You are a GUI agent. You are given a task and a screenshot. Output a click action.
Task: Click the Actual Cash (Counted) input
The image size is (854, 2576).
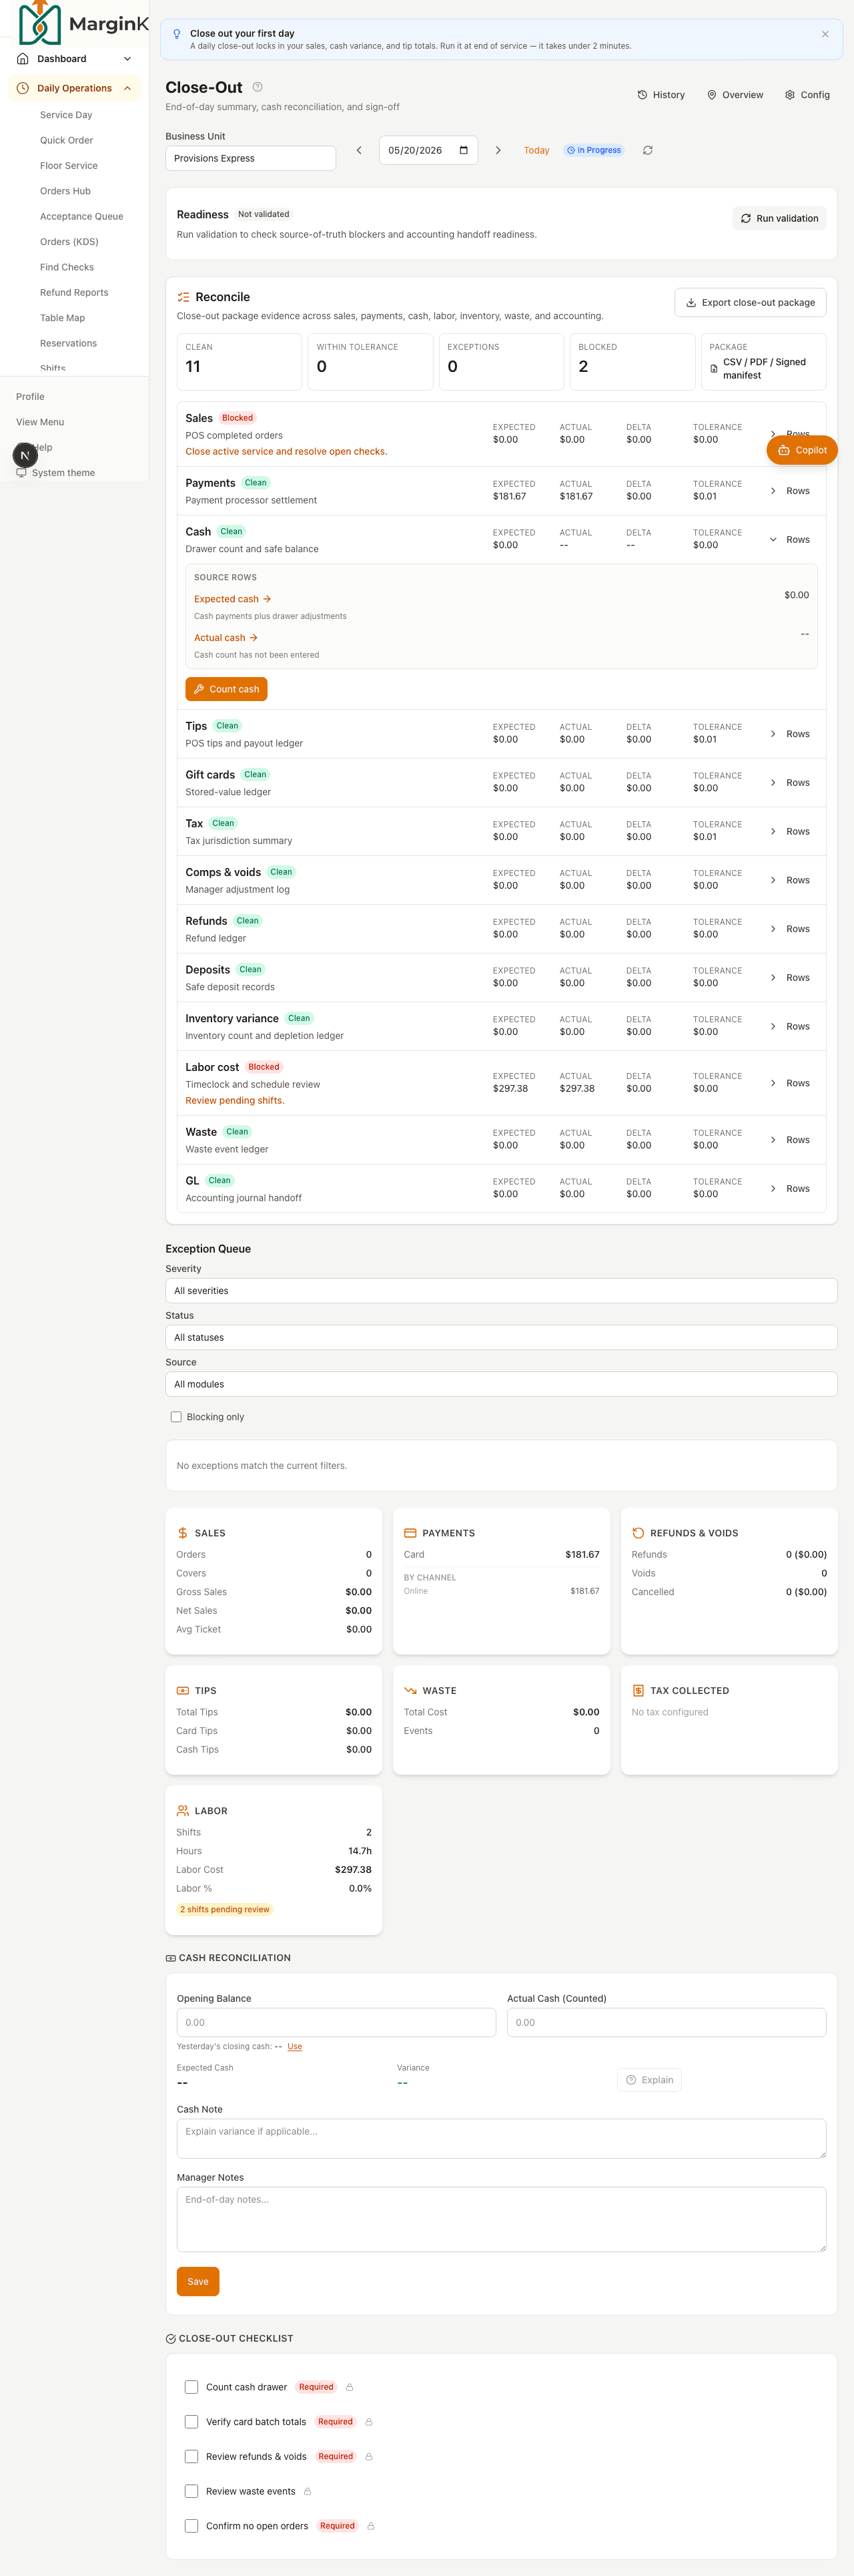point(667,2022)
